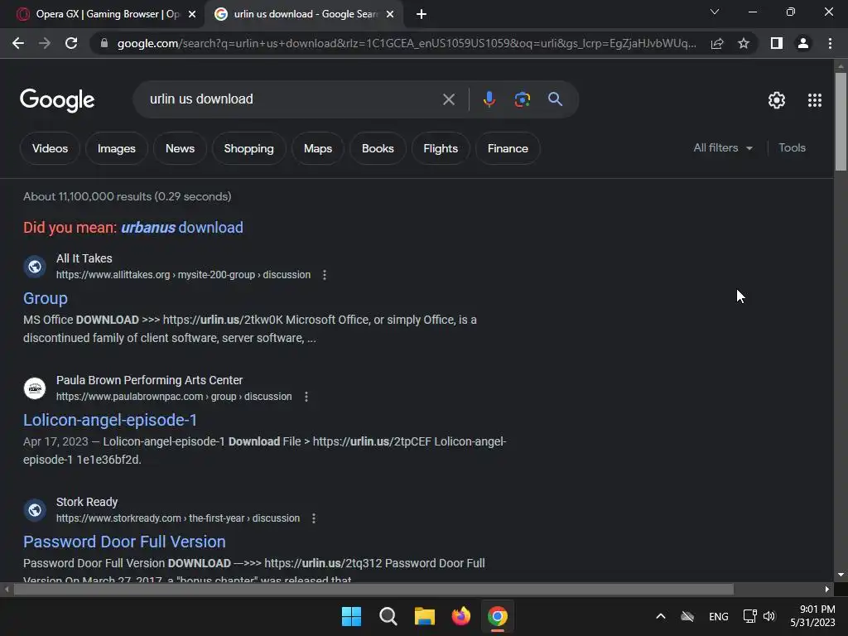The height and width of the screenshot is (636, 848).
Task: Go to Google home via the logo
Action: click(x=57, y=100)
